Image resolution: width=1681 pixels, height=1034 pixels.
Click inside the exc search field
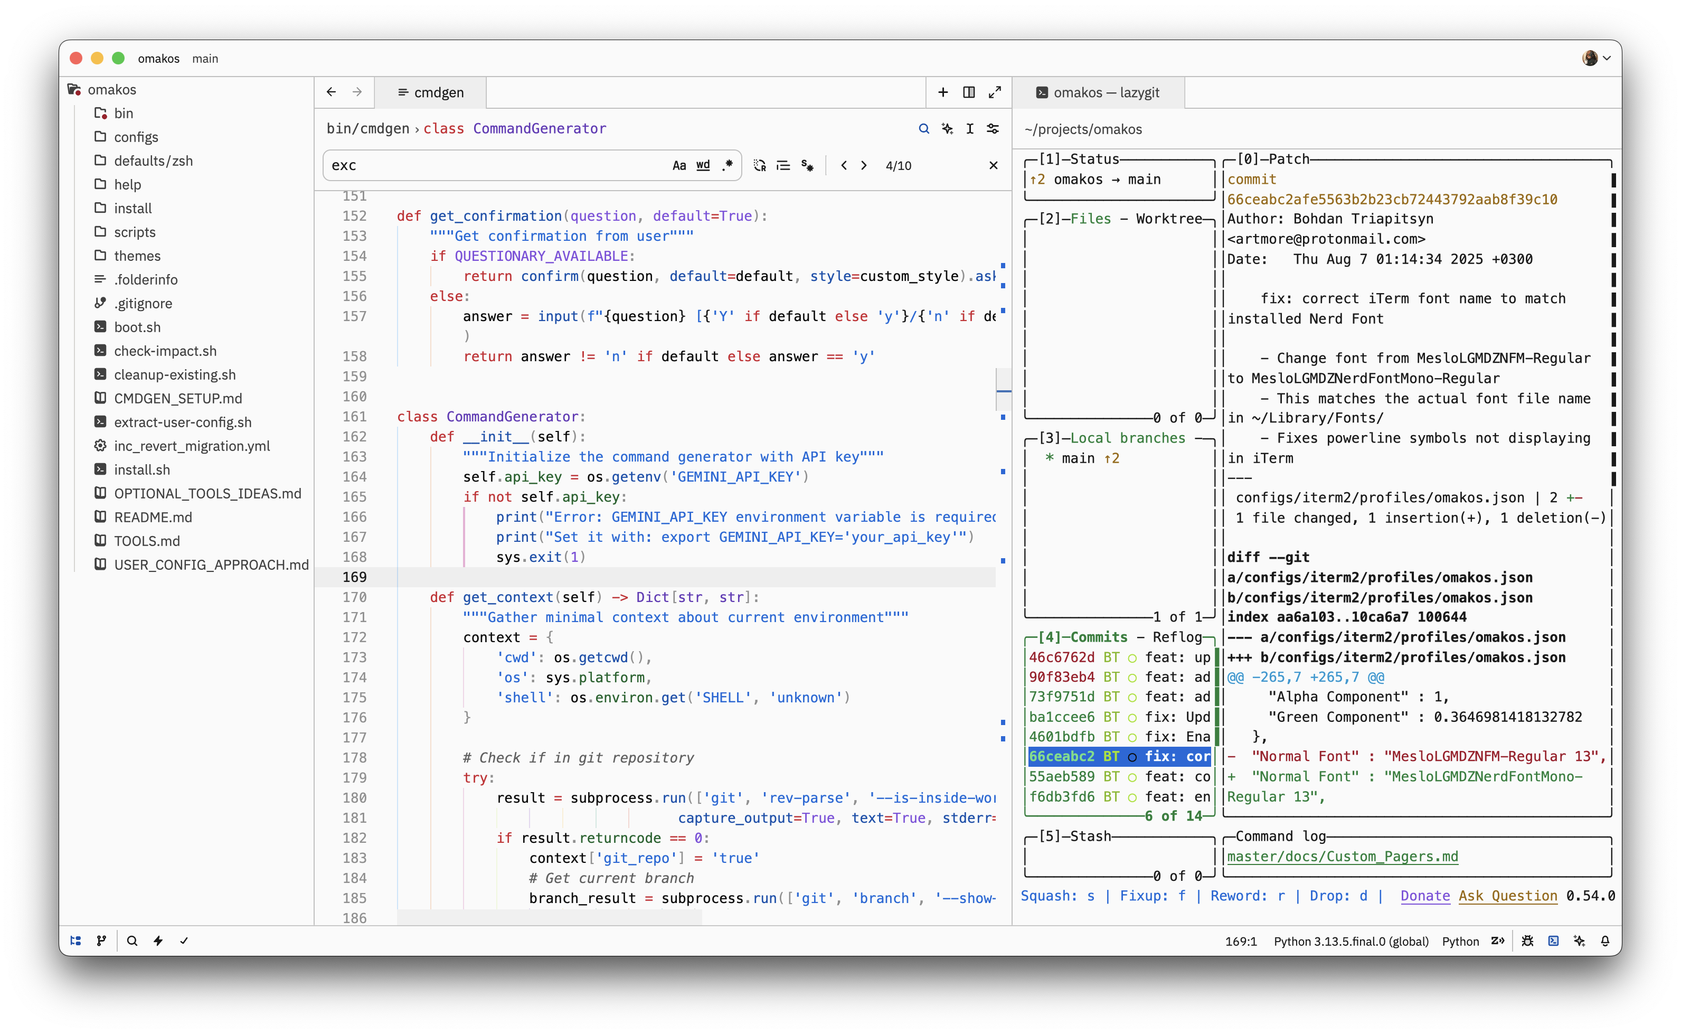point(496,165)
